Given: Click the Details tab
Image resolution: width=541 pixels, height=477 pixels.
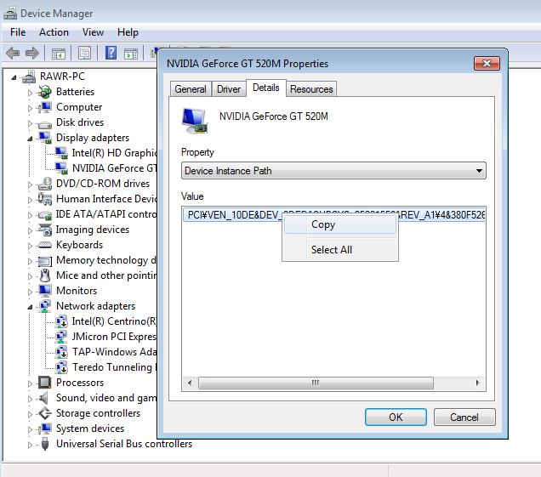Looking at the screenshot, I should (266, 88).
